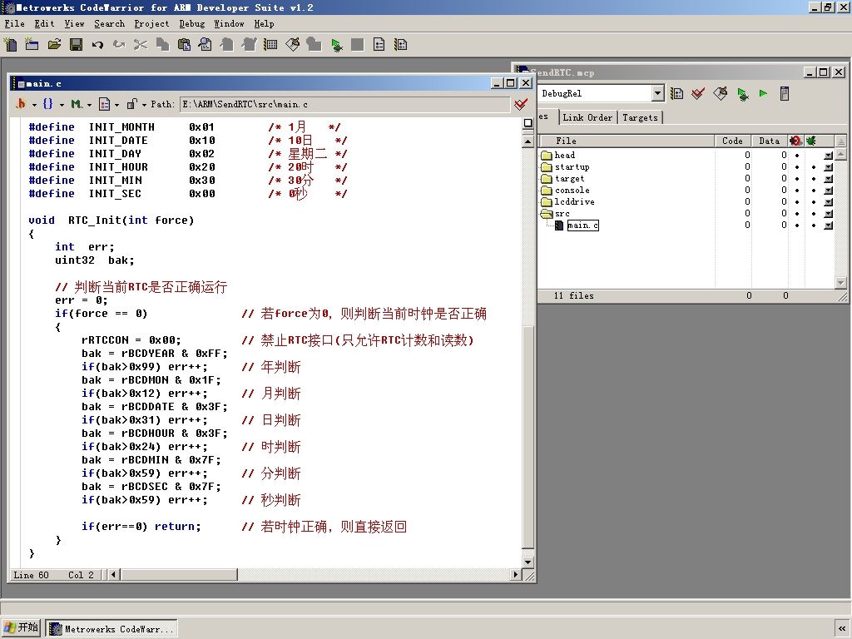Collapse the src folder in the project tree

click(x=547, y=214)
